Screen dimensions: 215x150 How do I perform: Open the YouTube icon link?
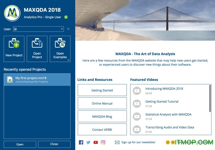(x=96, y=142)
